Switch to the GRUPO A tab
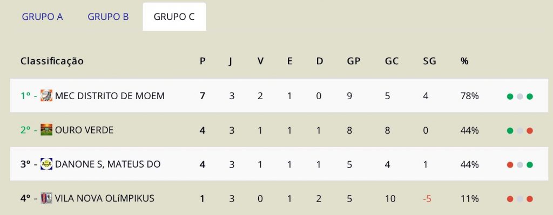553x215 pixels. 42,17
